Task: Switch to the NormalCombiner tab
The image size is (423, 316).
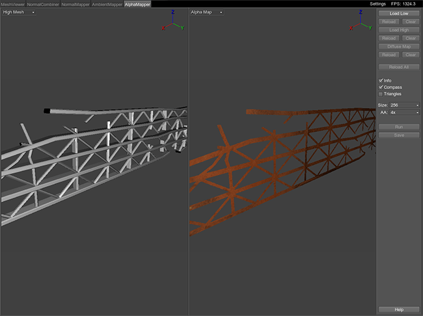Action: click(42, 4)
